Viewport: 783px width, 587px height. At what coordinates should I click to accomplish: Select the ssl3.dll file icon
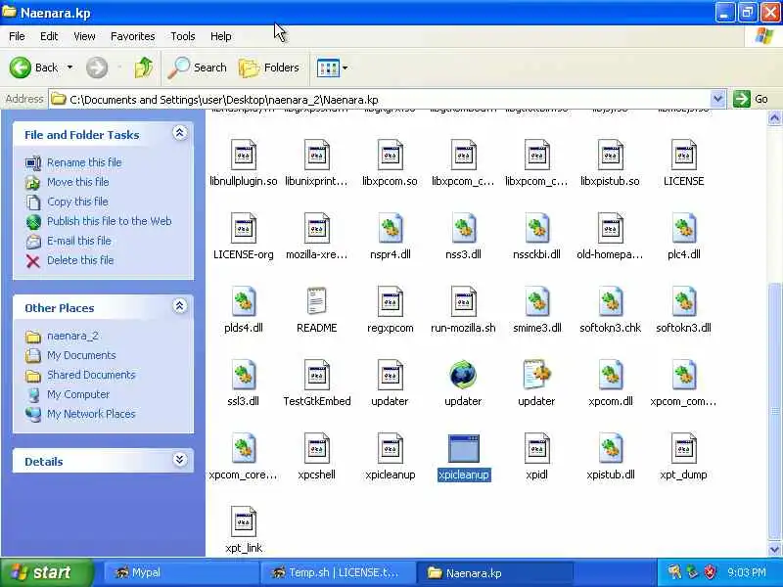(x=243, y=375)
